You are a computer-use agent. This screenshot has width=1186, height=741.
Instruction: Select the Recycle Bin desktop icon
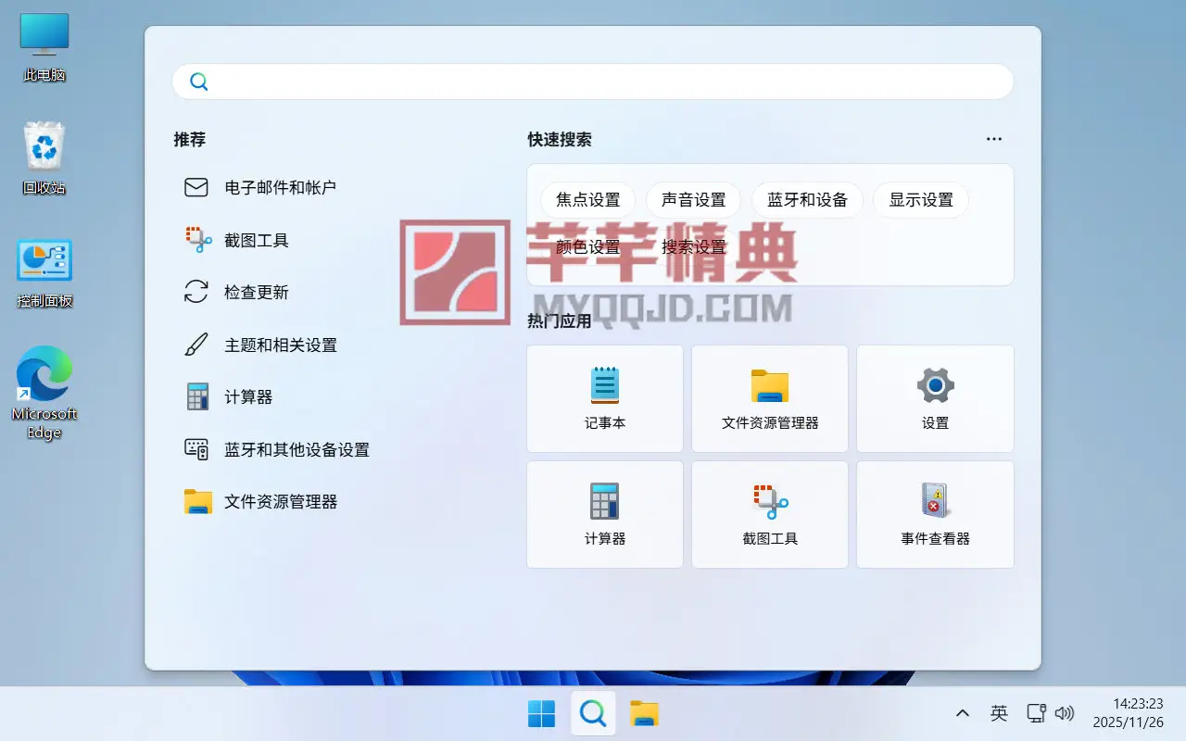pos(44,157)
